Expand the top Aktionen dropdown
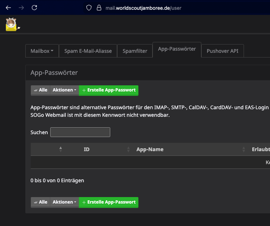Screen dimensions: 270x226 [x=64, y=90]
